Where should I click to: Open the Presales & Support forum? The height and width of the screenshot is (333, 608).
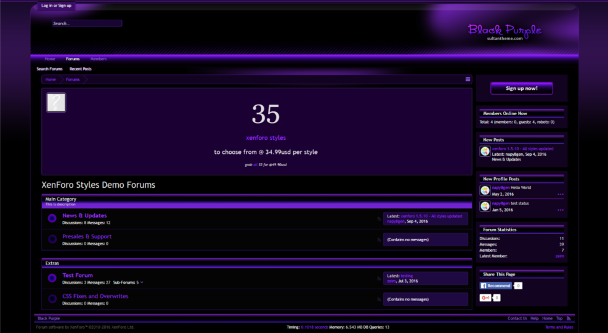click(x=87, y=236)
